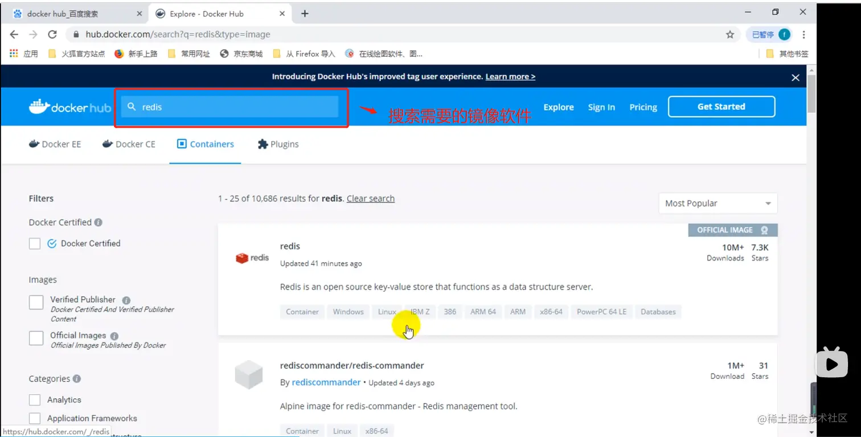Click the x86-64 tag on redis card
861x437 pixels.
click(551, 312)
